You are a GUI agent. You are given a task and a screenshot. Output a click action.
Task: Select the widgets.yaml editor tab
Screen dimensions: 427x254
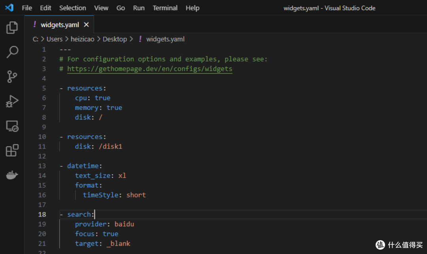(x=60, y=25)
